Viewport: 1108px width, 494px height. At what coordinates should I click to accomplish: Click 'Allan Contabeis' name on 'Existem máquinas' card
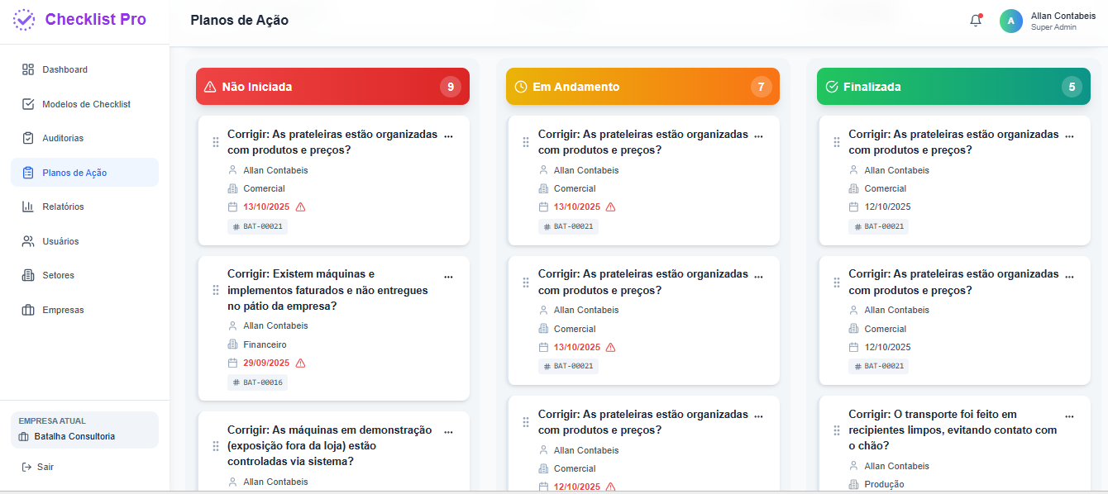pos(275,325)
